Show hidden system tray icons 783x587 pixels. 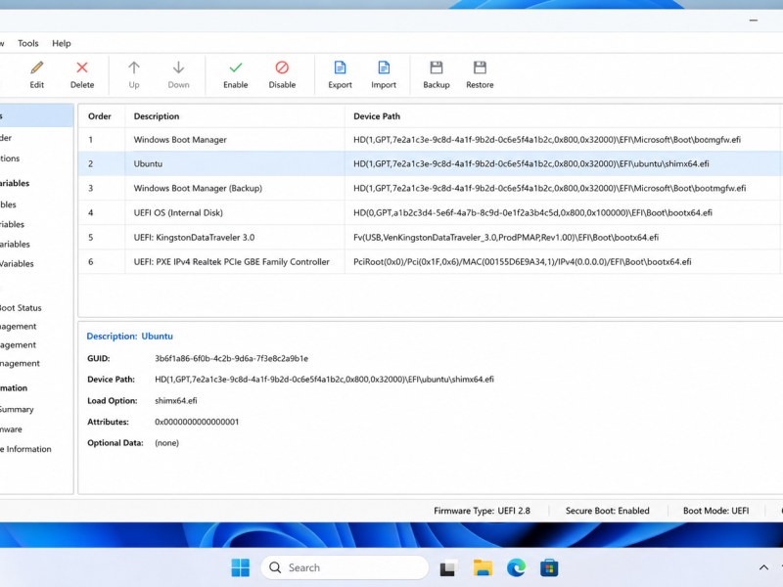coord(763,567)
